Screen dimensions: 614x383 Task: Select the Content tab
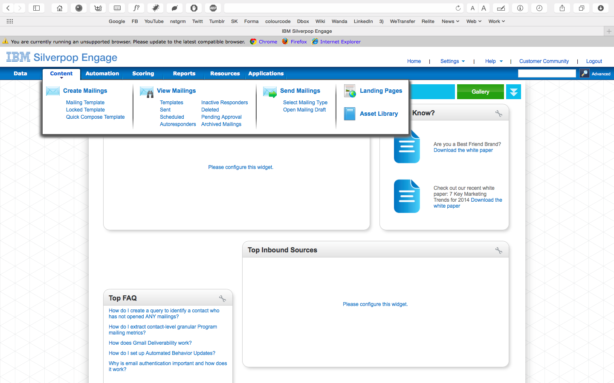coord(61,74)
